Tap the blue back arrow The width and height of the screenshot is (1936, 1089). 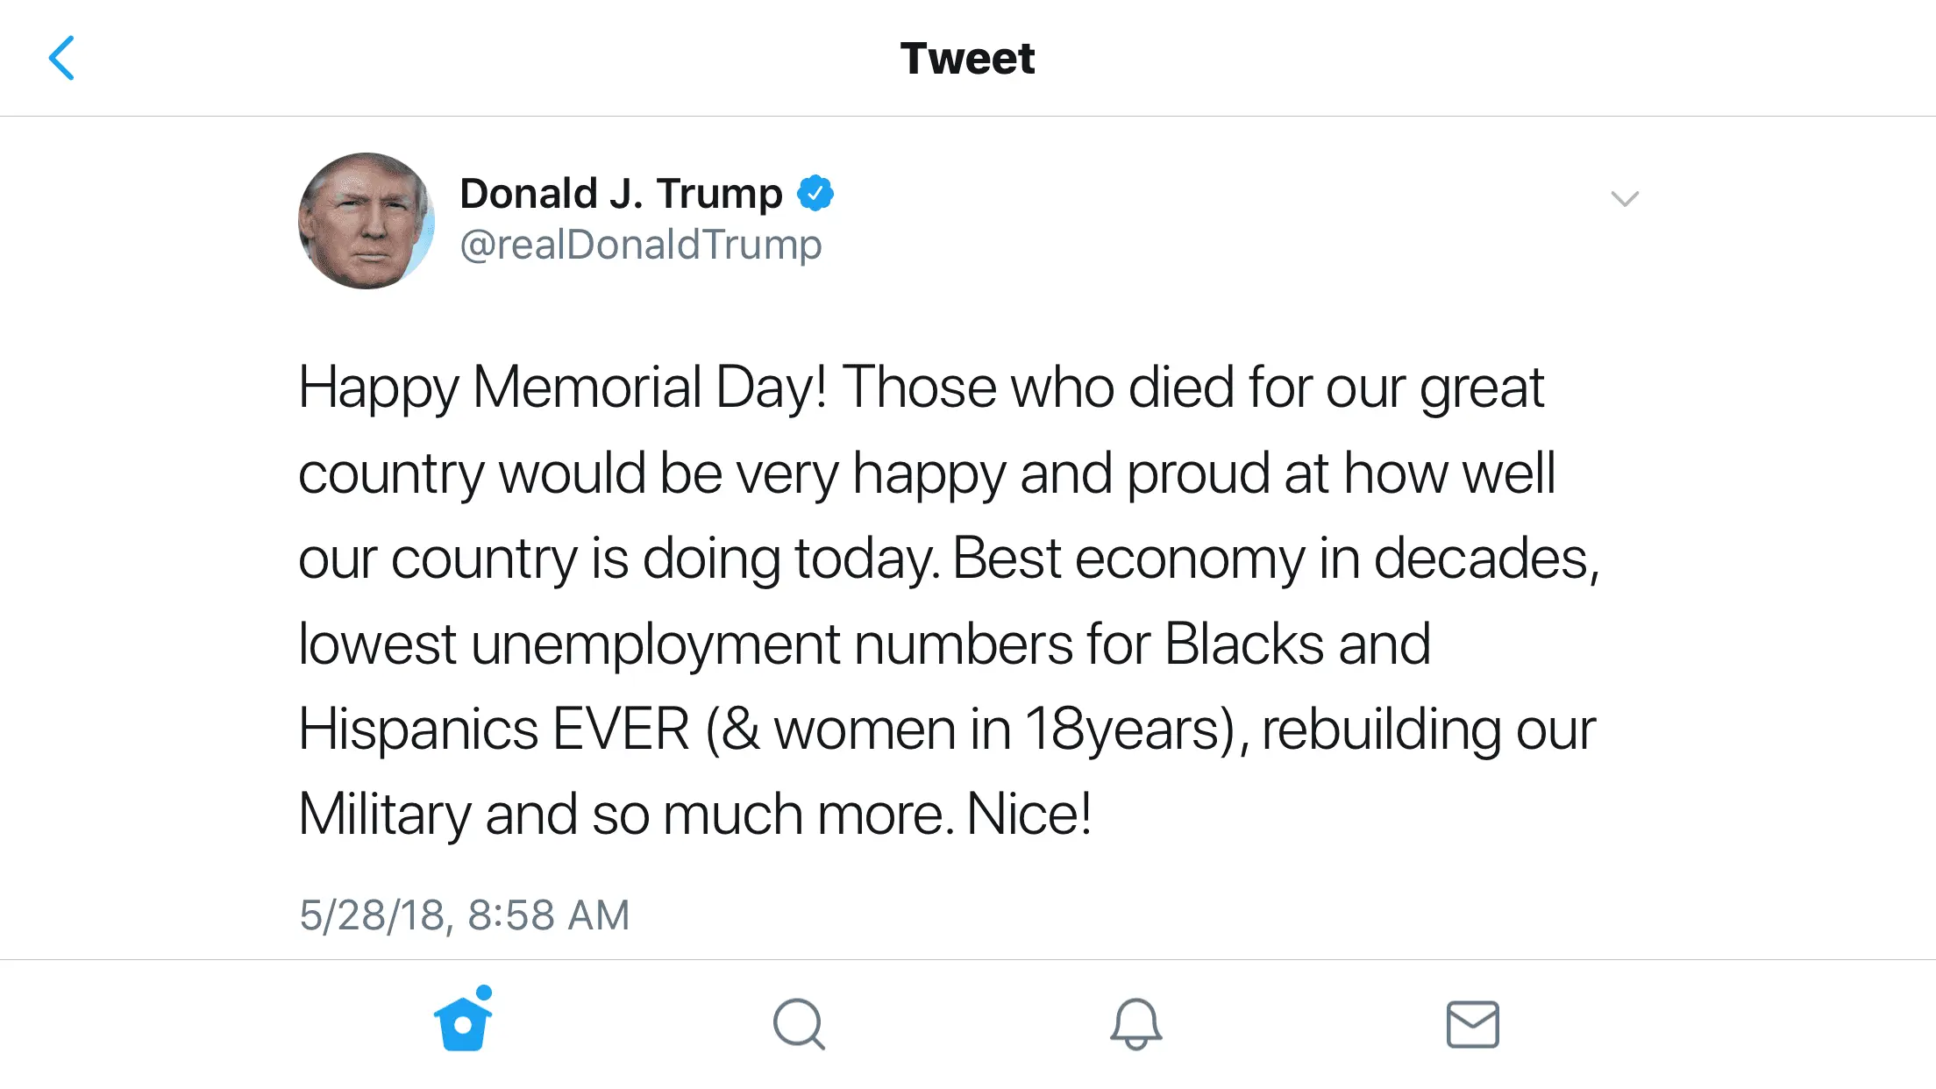[61, 58]
